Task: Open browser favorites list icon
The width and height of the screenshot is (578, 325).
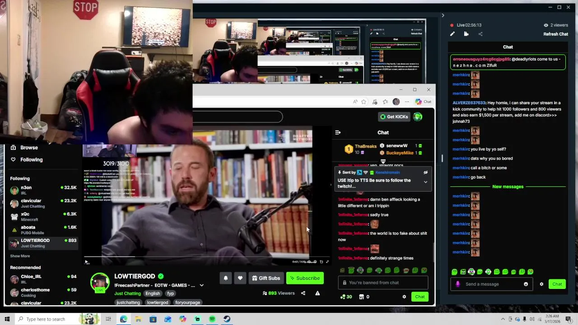Action: pyautogui.click(x=385, y=102)
